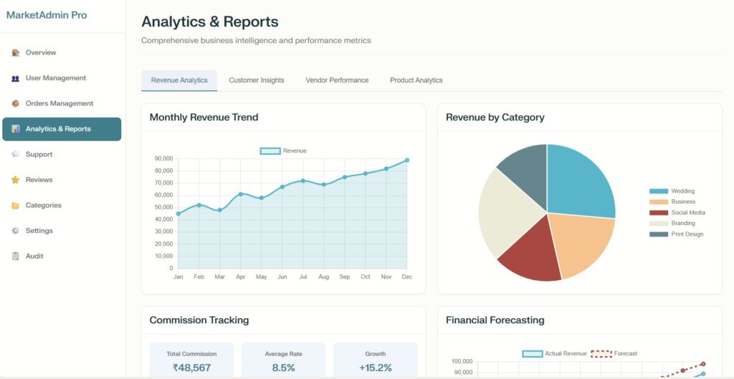Switch to the Customer Insights tab
The image size is (734, 379).
tap(257, 80)
